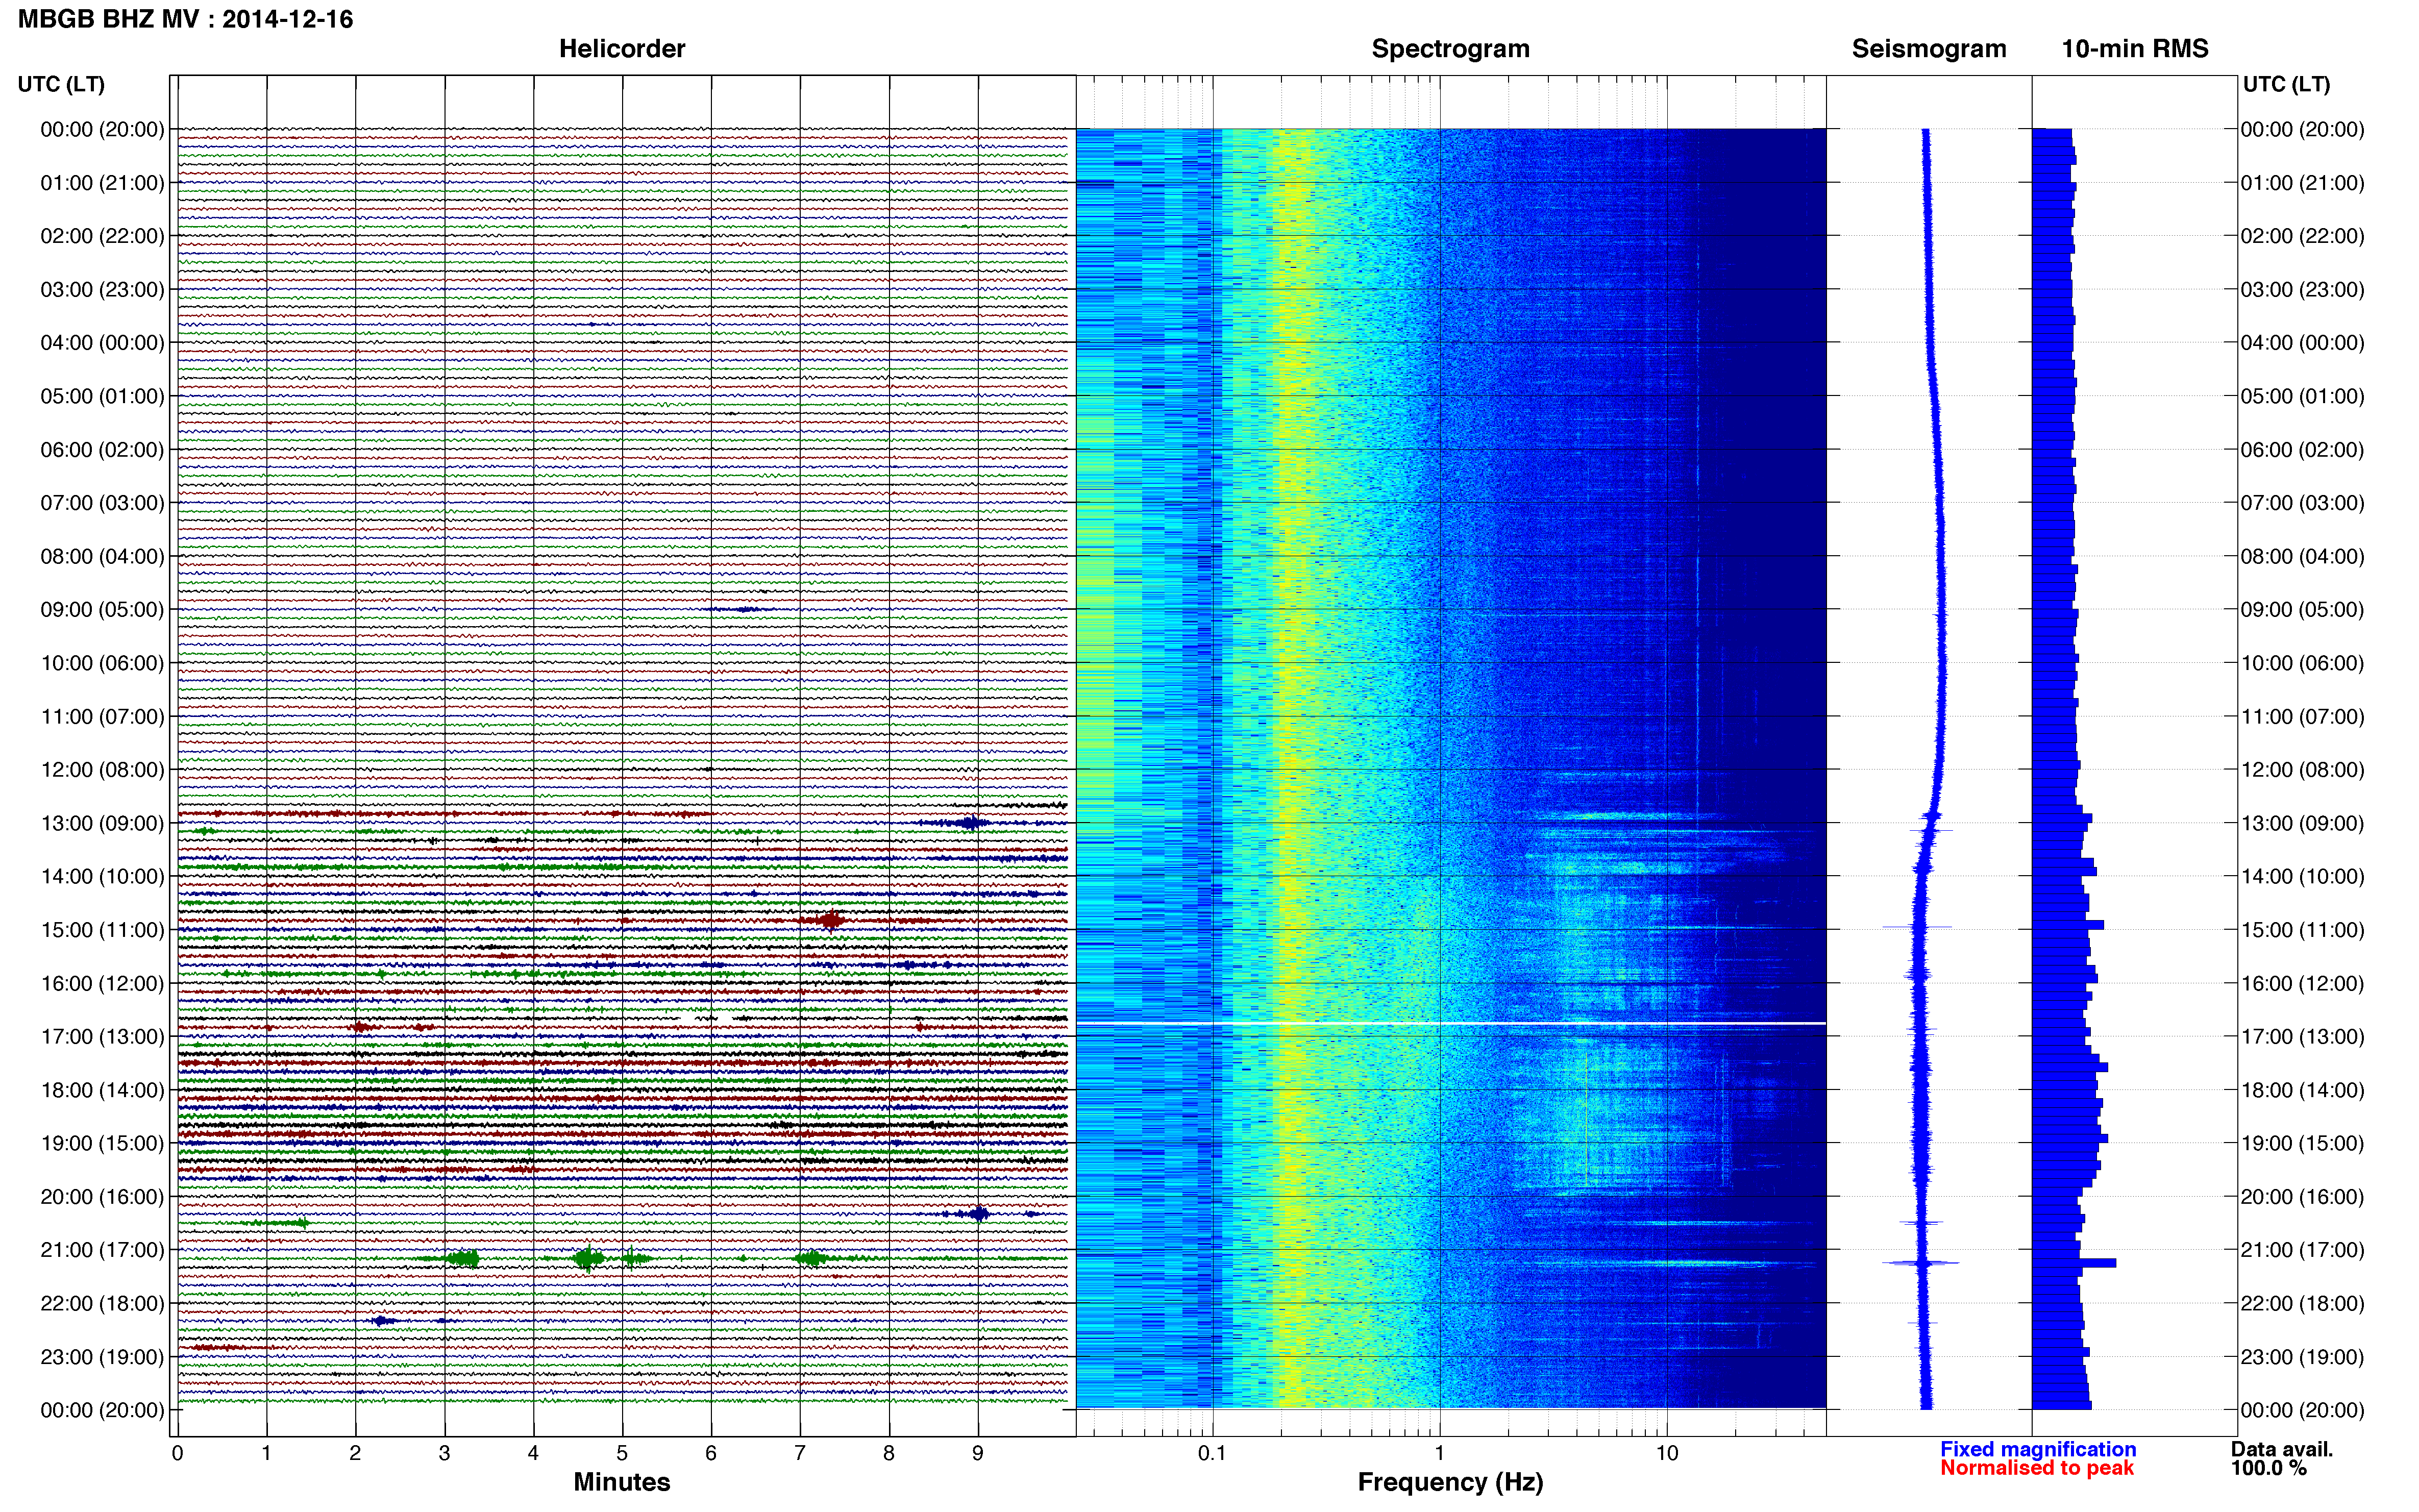Click the right 03:00 (23:00) time label
The width and height of the screenshot is (2419, 1512).
(x=2302, y=290)
